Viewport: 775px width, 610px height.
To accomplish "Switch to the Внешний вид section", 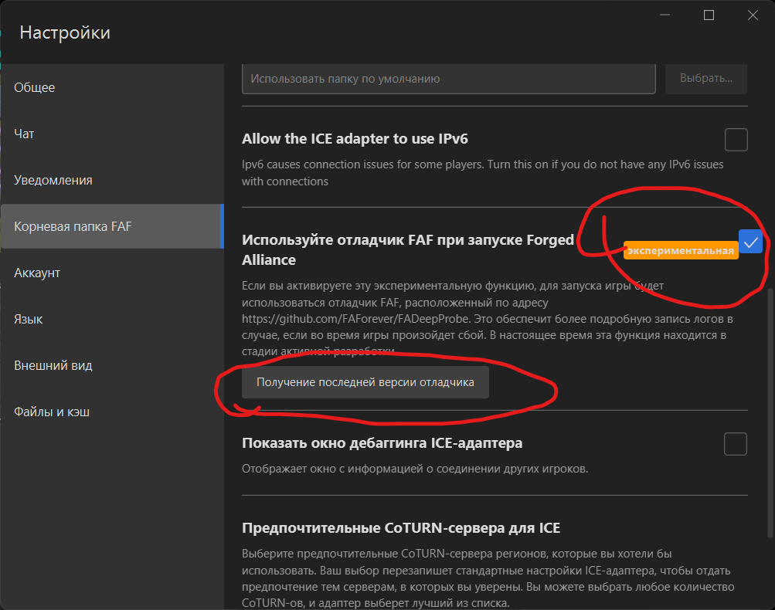I will [x=112, y=365].
